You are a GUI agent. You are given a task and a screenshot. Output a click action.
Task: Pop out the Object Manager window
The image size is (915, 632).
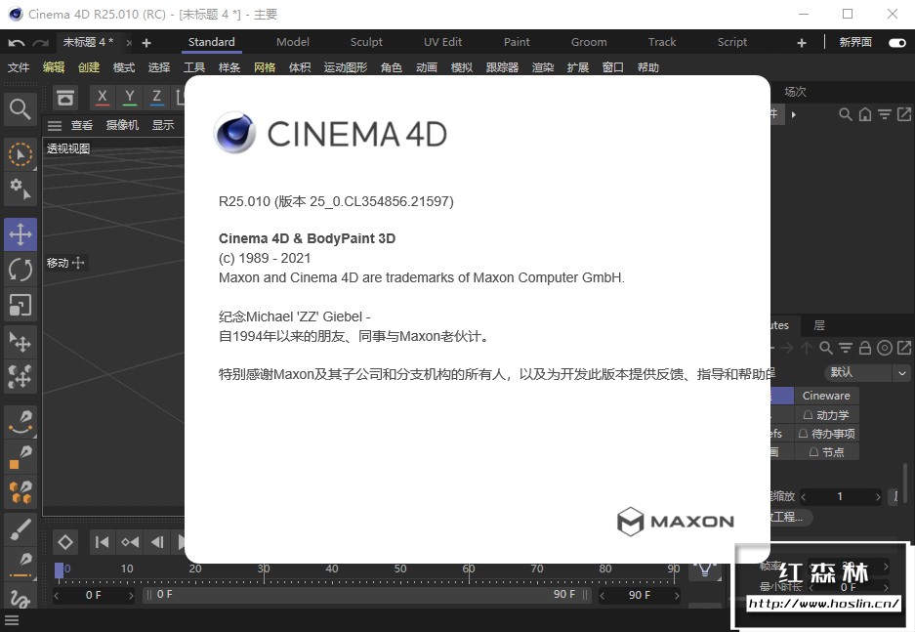click(904, 114)
